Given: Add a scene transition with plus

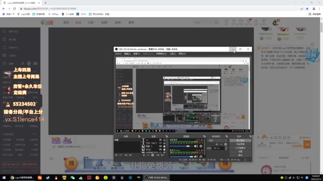Looking at the screenshot, I should pyautogui.click(x=217, y=144).
